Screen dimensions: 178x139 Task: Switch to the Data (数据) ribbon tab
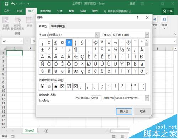coord(72,11)
